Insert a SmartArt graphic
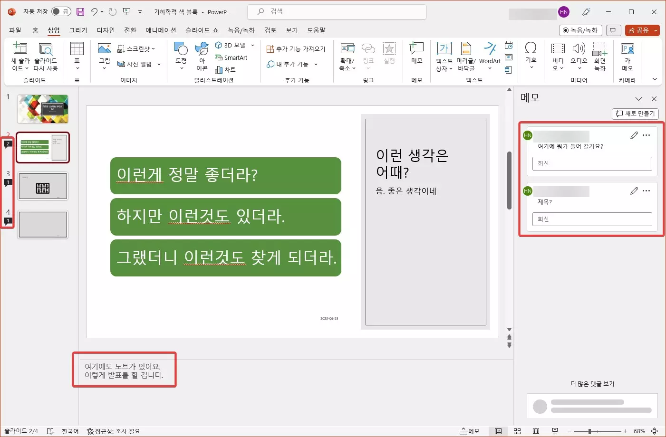 (x=232, y=57)
